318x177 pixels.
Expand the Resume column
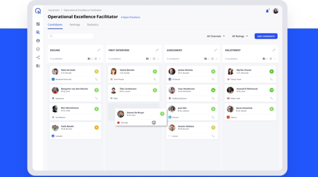99,50
